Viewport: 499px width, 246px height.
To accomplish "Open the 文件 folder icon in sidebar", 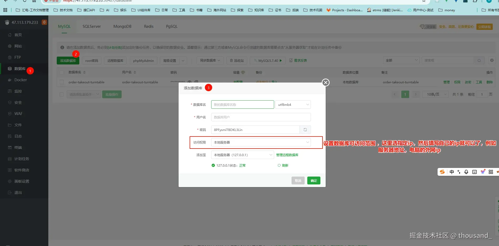I will (x=10, y=125).
